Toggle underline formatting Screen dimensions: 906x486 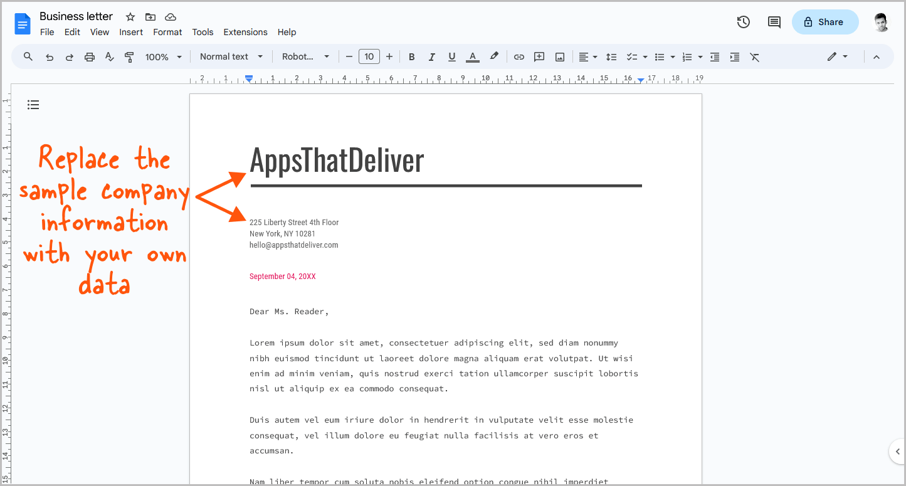451,56
